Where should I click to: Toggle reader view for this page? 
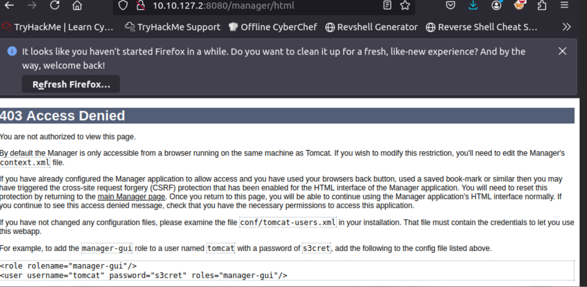[x=387, y=5]
